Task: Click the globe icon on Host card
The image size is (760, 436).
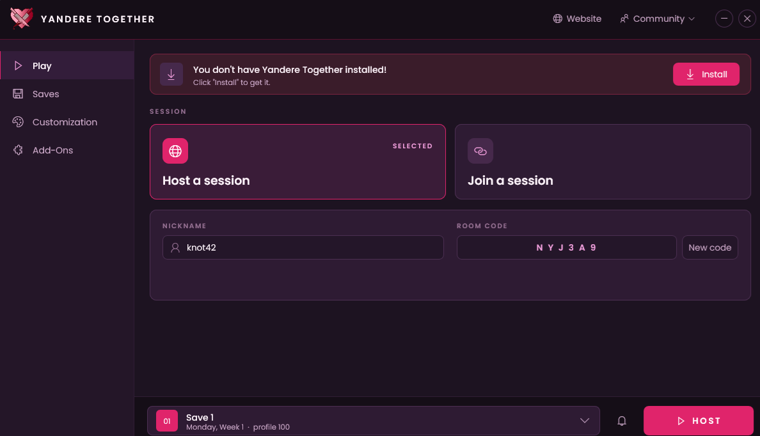Action: point(175,151)
